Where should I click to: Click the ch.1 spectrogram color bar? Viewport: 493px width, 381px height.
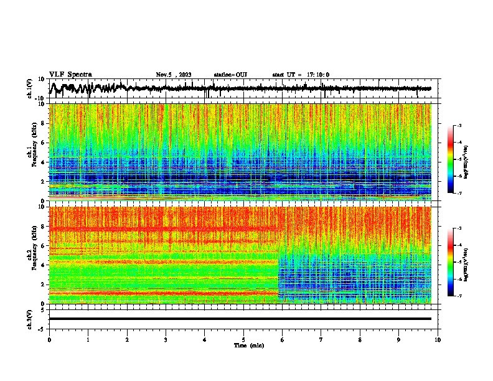click(451, 159)
